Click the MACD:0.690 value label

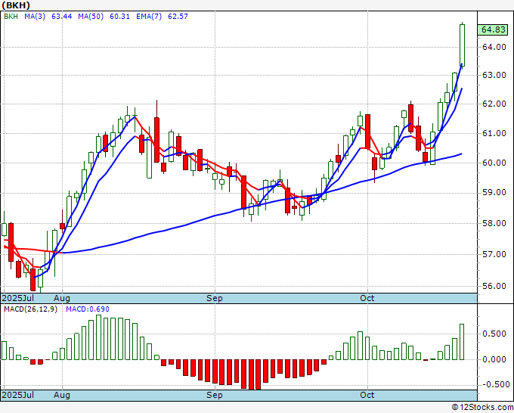(88, 309)
